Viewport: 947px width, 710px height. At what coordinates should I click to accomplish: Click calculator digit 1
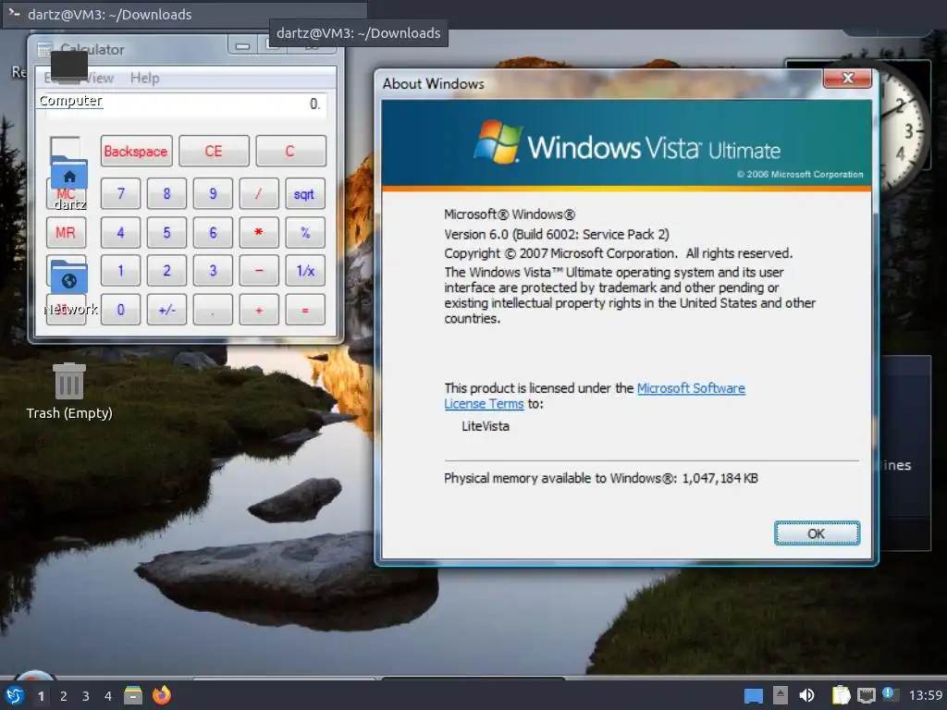[x=120, y=271]
